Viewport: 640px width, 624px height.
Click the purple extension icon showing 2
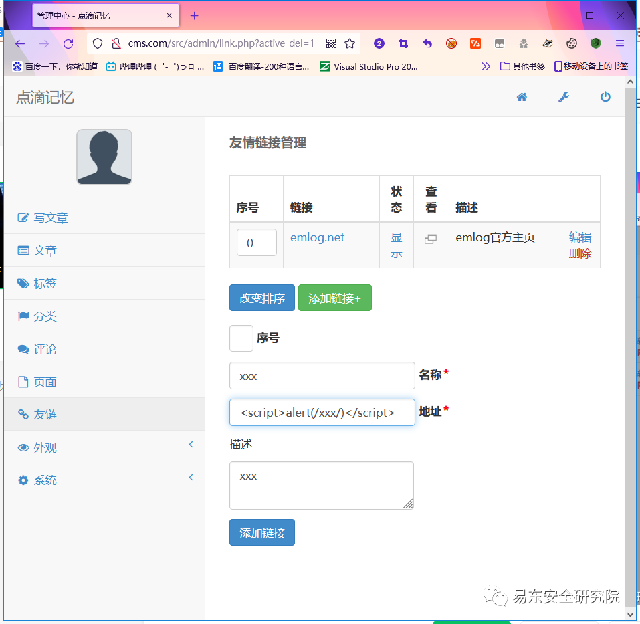379,43
